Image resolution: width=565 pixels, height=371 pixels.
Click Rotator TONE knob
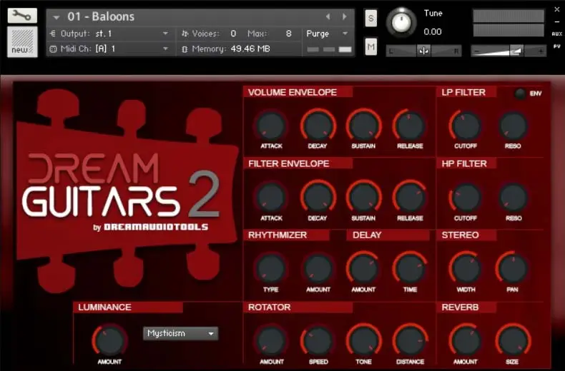tap(363, 341)
